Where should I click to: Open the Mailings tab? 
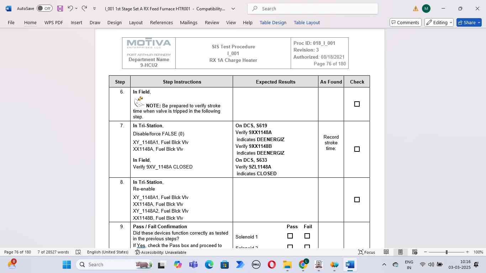pyautogui.click(x=189, y=22)
